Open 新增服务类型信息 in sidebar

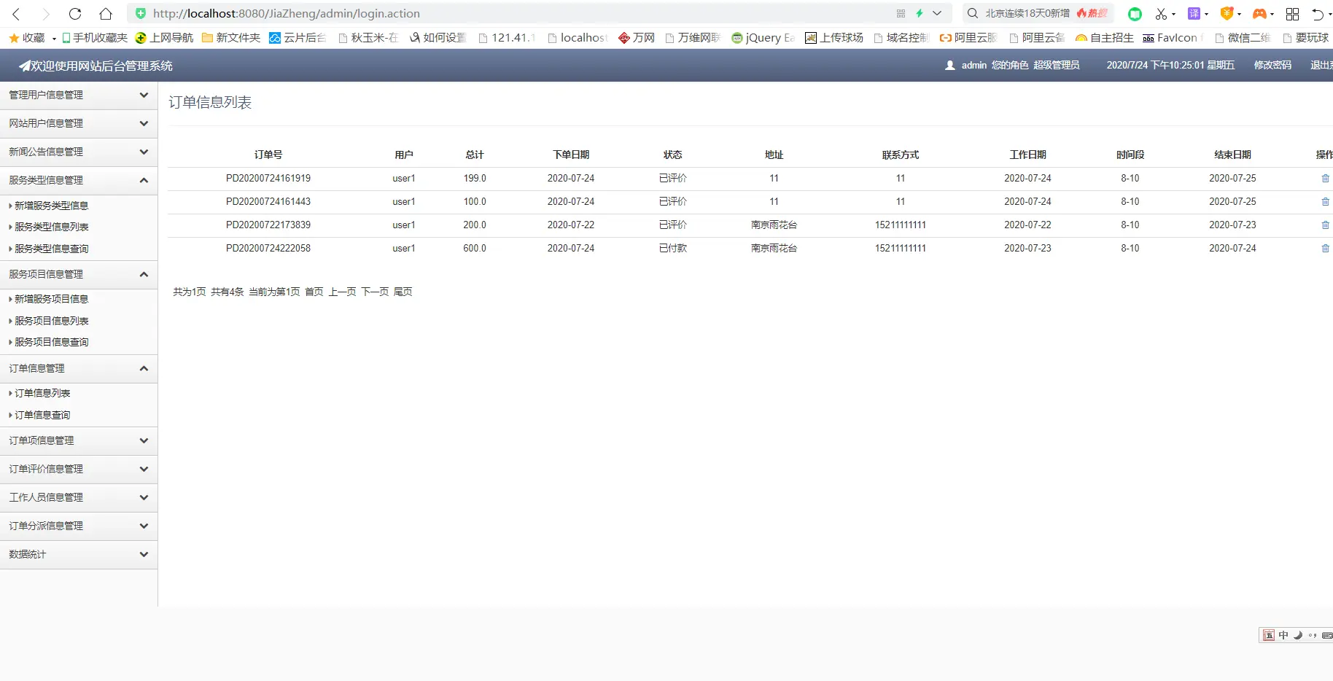click(51, 206)
